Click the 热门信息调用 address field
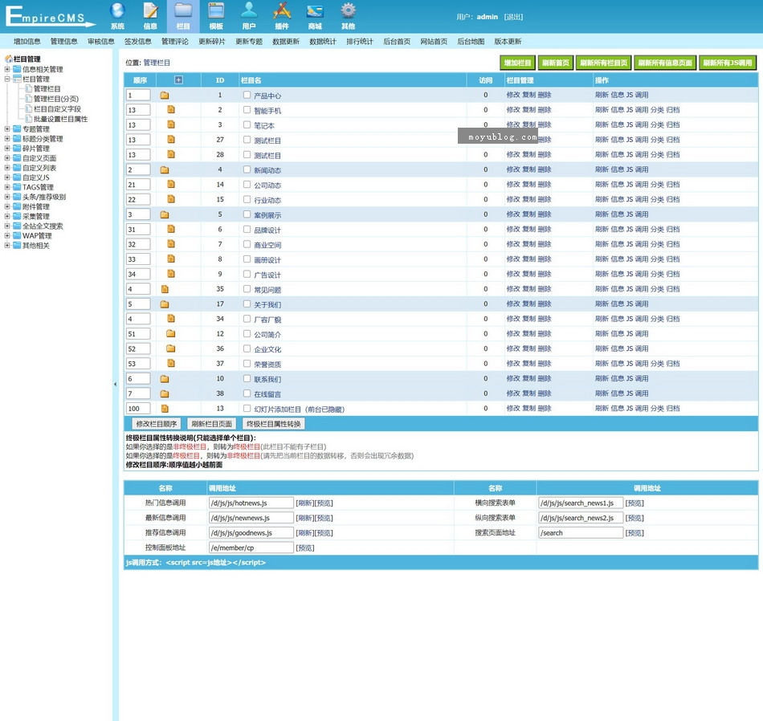This screenshot has width=763, height=721. coord(251,503)
